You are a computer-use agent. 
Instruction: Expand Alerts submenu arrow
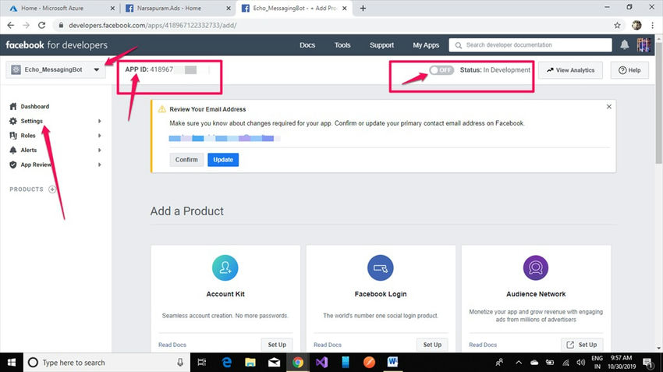click(x=99, y=150)
